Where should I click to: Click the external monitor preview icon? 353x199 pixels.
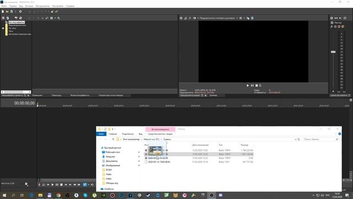(x=185, y=18)
